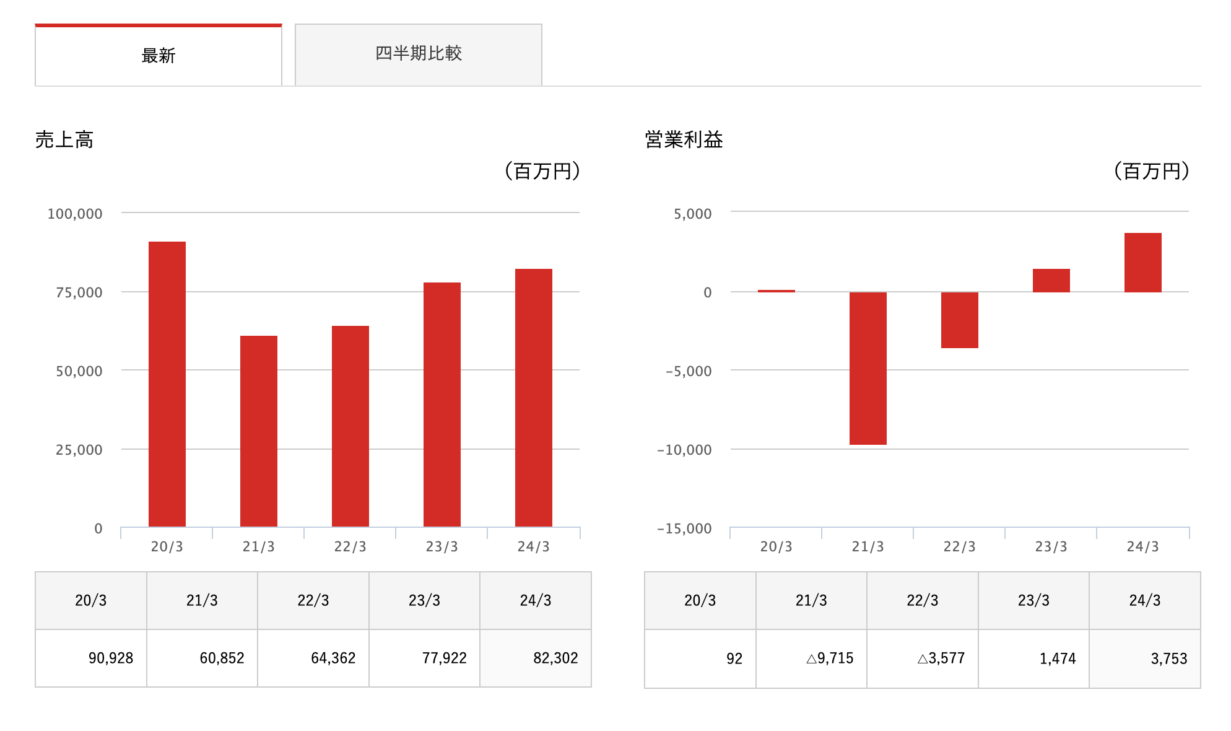Viewport: 1231px width, 731px height.
Task: Click the 23/3 sales revenue bar
Action: pyautogui.click(x=442, y=405)
